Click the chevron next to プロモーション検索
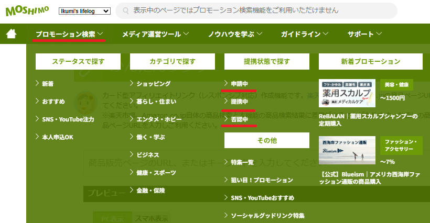 tap(100, 34)
